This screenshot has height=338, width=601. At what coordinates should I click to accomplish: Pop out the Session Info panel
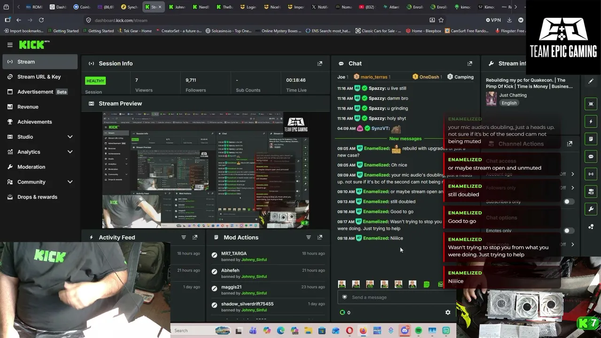320,63
